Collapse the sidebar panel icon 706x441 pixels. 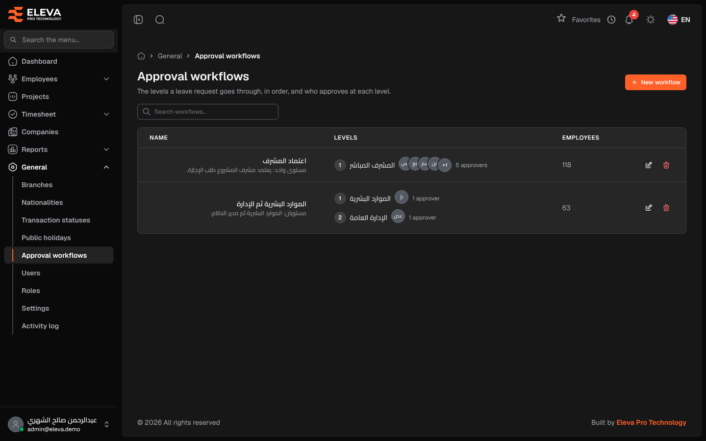tap(138, 20)
